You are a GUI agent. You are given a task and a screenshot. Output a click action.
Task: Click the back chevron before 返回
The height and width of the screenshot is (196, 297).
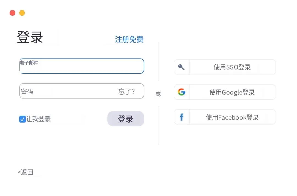click(19, 172)
